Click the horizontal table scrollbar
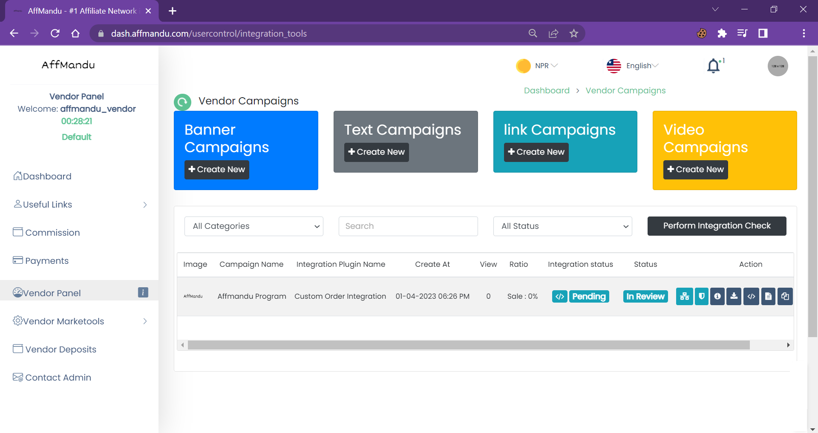 click(x=469, y=345)
